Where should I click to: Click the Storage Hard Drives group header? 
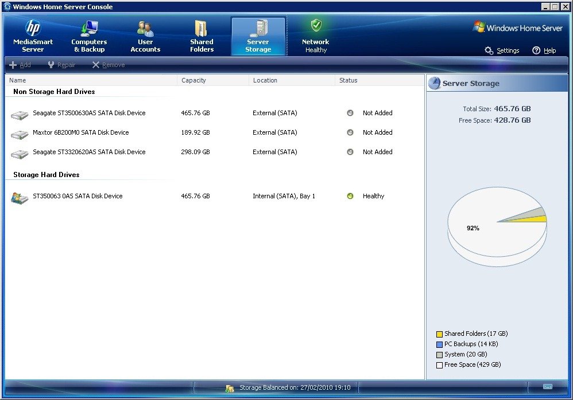47,175
